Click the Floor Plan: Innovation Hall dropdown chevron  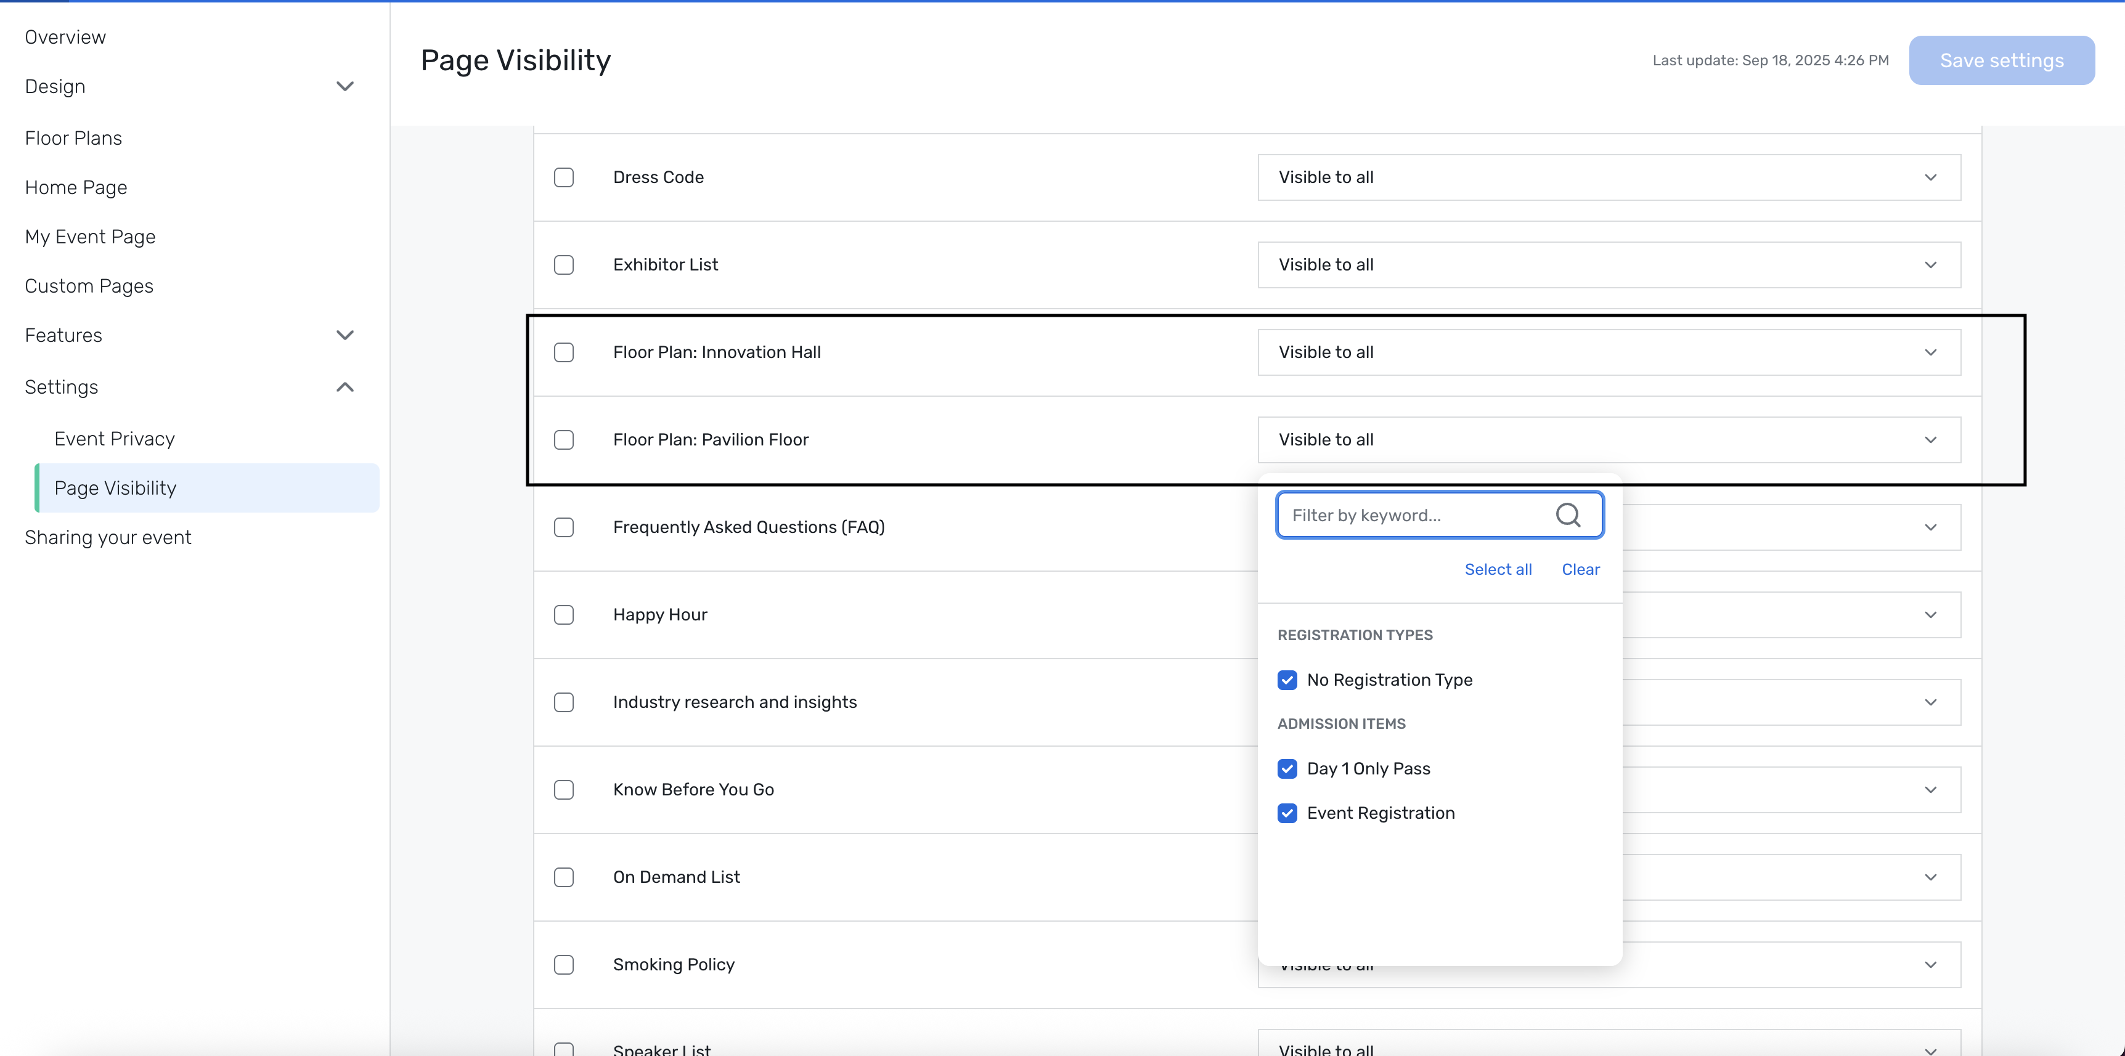(1930, 352)
